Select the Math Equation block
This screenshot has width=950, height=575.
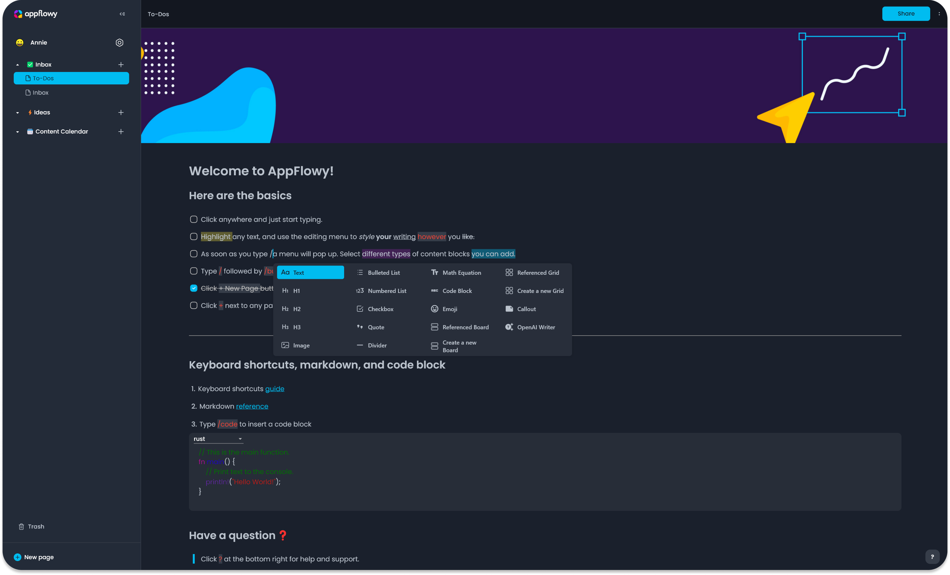point(461,272)
